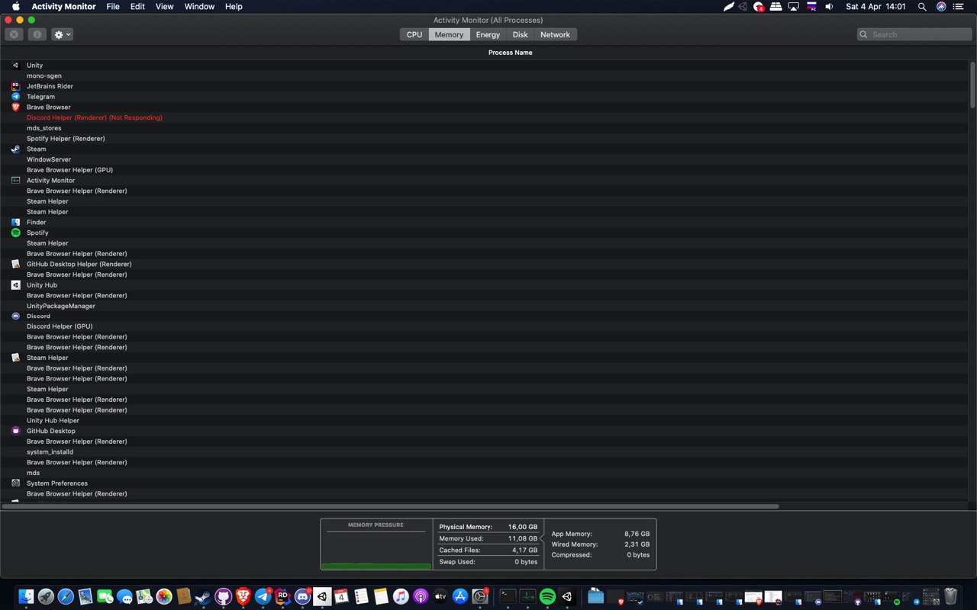
Task: Open Notification Center in menu bar
Action: tap(959, 6)
